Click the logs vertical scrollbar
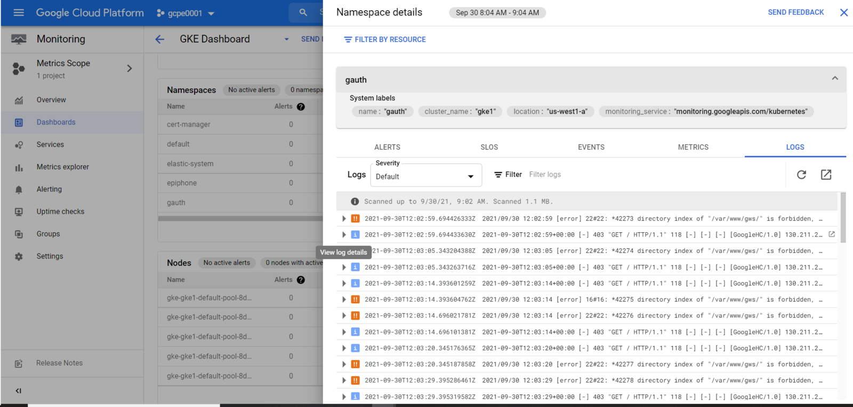Screen dimensions: 853x407 pyautogui.click(x=843, y=217)
